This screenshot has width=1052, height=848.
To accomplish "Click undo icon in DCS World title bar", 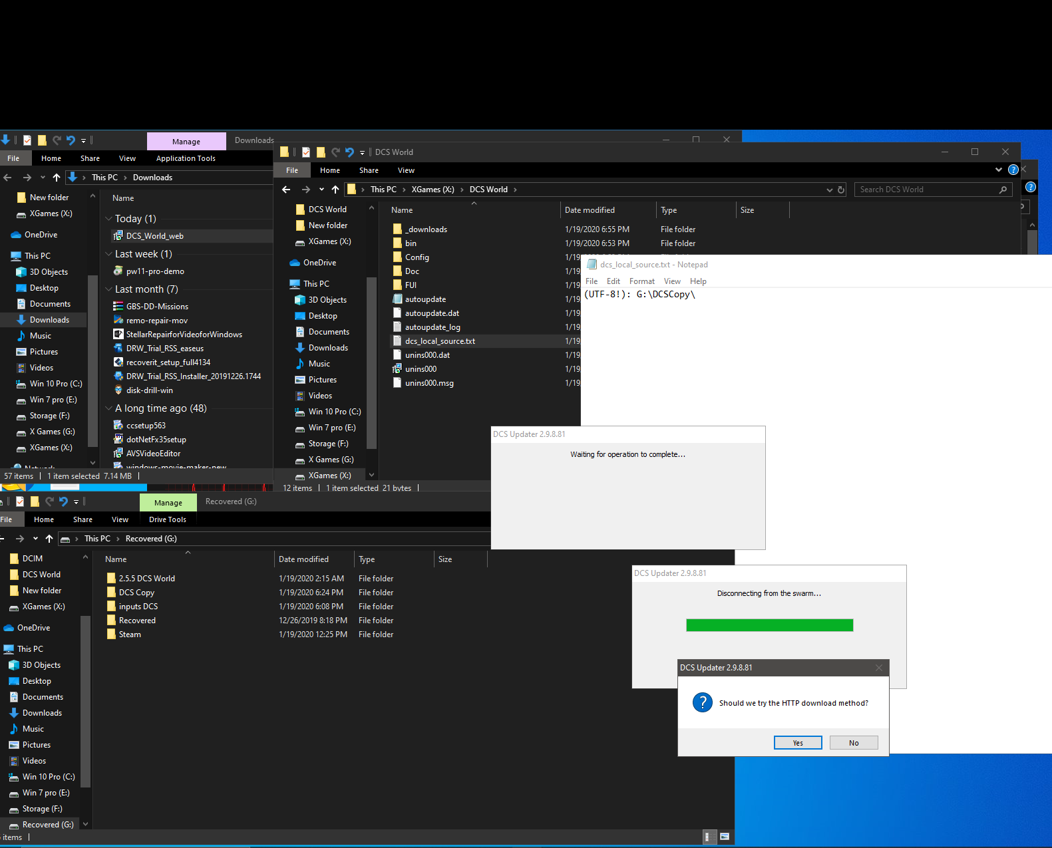I will pos(349,152).
